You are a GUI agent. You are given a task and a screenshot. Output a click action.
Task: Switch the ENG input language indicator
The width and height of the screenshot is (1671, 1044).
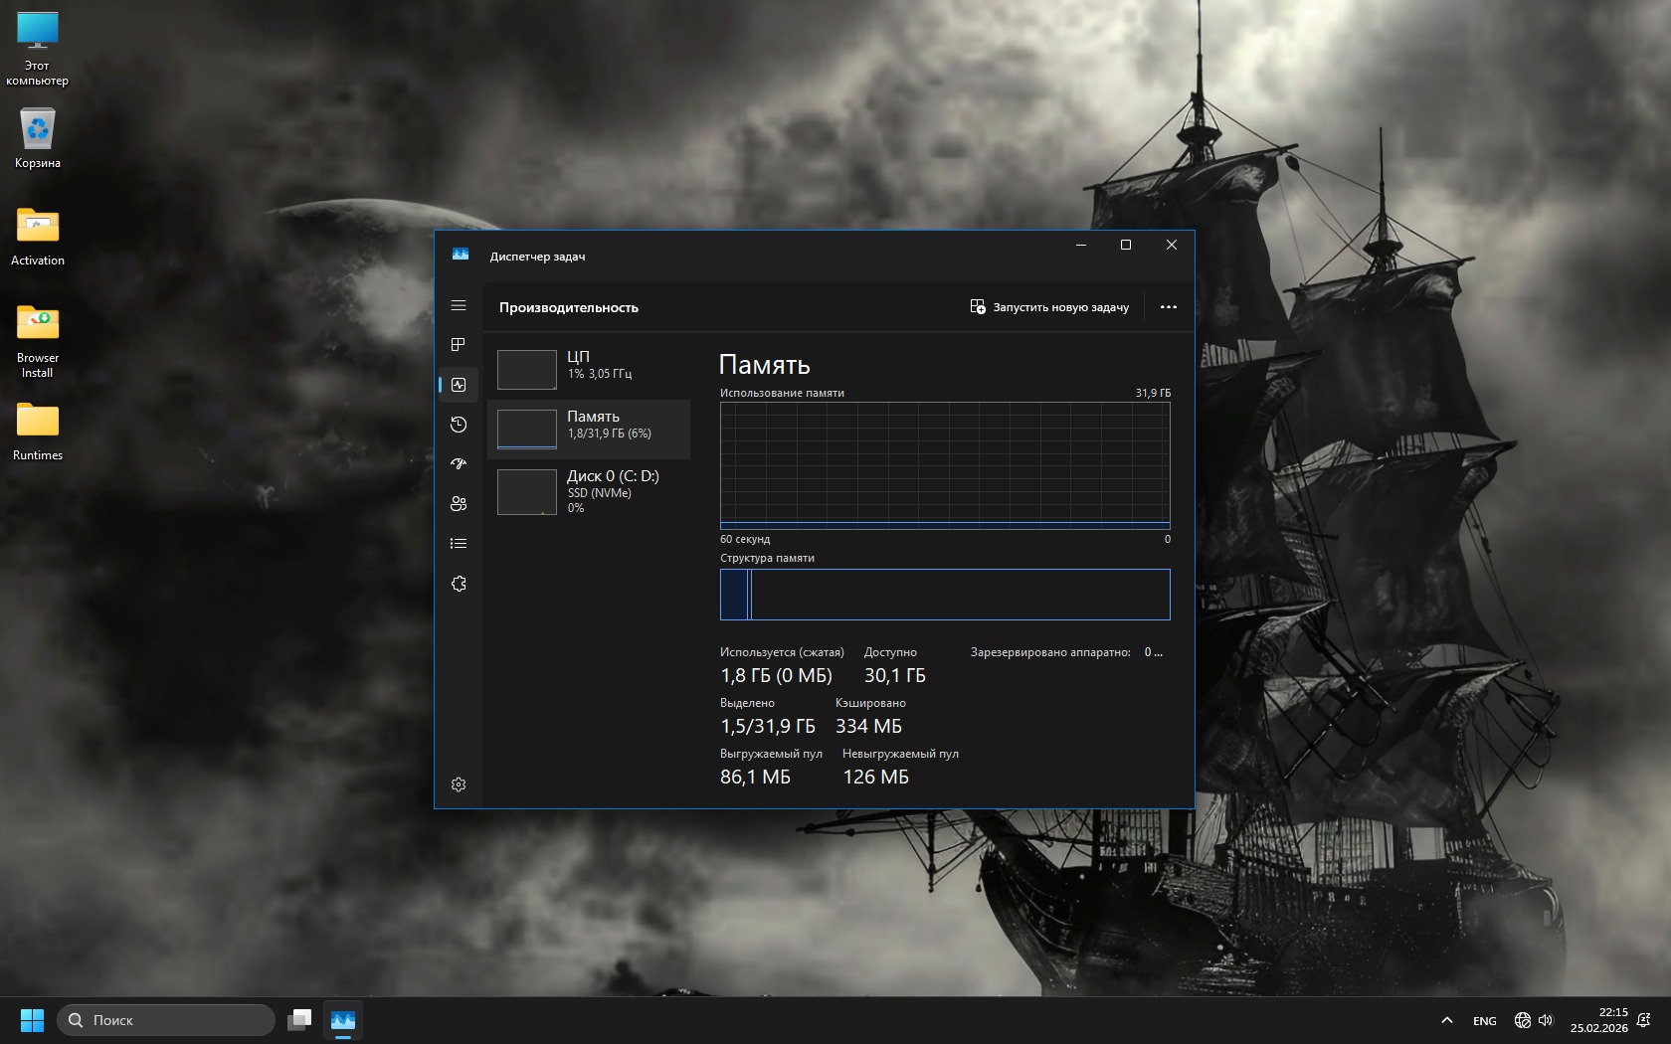pyautogui.click(x=1484, y=1021)
